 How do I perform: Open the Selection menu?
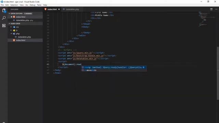click(14, 5)
